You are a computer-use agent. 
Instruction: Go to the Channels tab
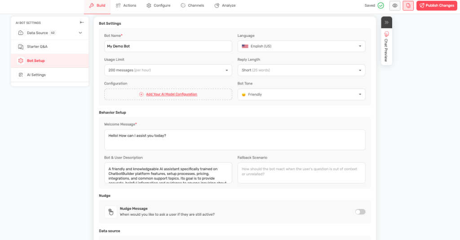tap(192, 5)
